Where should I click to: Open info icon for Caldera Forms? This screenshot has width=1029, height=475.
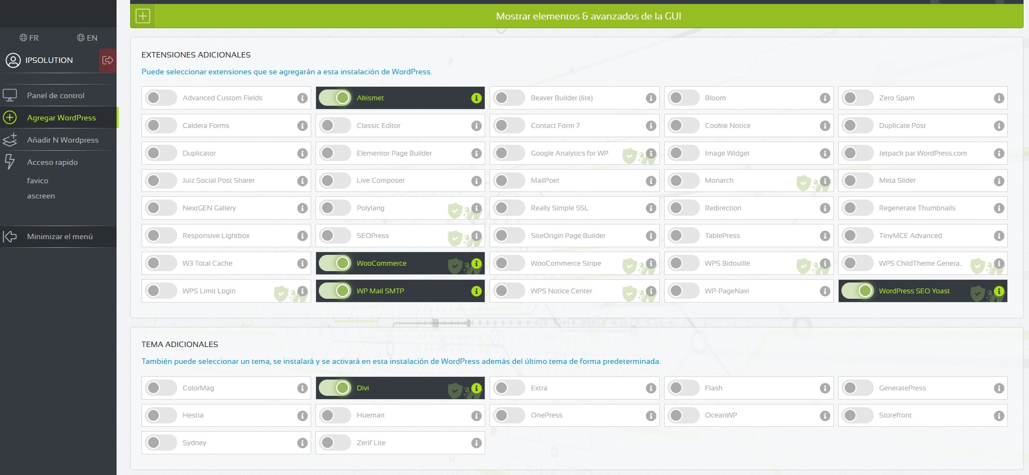tap(303, 126)
